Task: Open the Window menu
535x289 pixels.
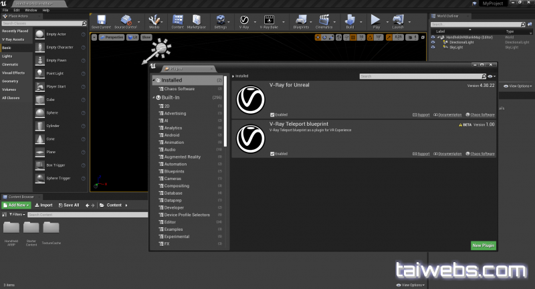Action: point(30,10)
